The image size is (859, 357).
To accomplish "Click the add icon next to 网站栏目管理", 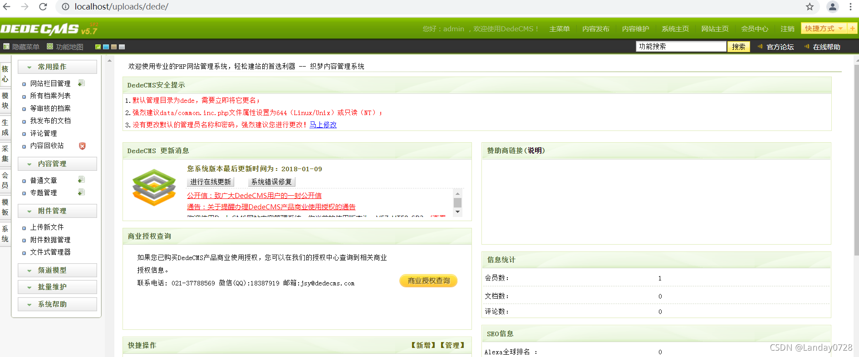I will [81, 83].
